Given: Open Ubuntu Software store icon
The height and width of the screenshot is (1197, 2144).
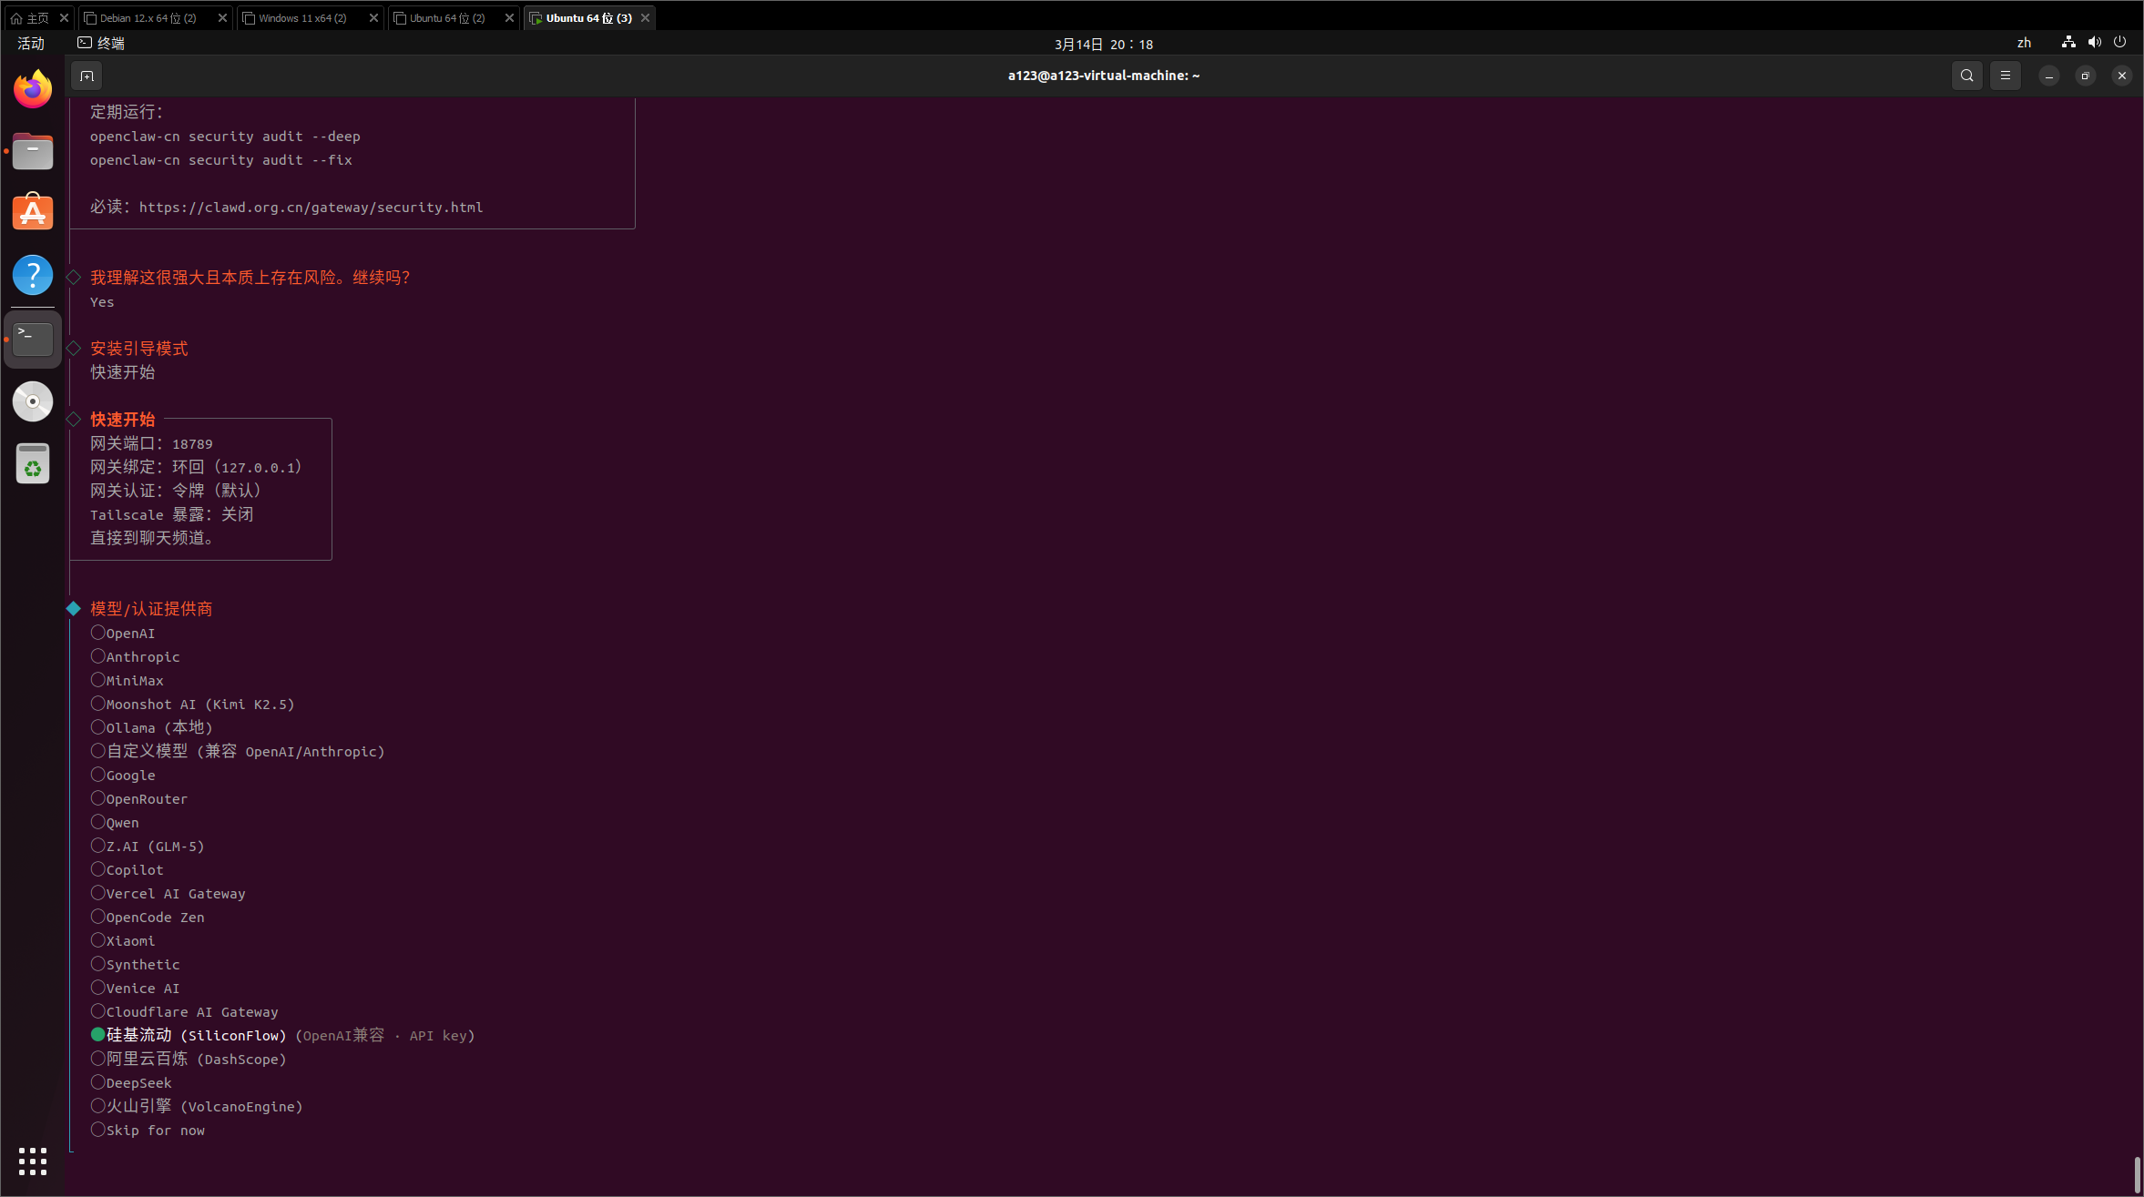Looking at the screenshot, I should (33, 213).
